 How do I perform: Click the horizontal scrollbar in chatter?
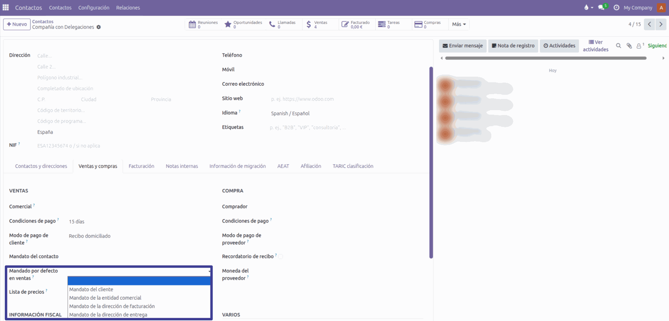(545, 58)
